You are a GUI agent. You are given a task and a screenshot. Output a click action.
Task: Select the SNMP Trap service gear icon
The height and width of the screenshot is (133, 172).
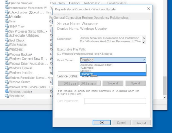7,26
